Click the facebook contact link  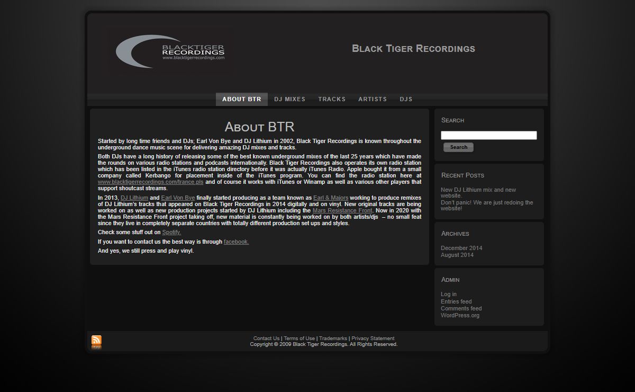click(236, 242)
